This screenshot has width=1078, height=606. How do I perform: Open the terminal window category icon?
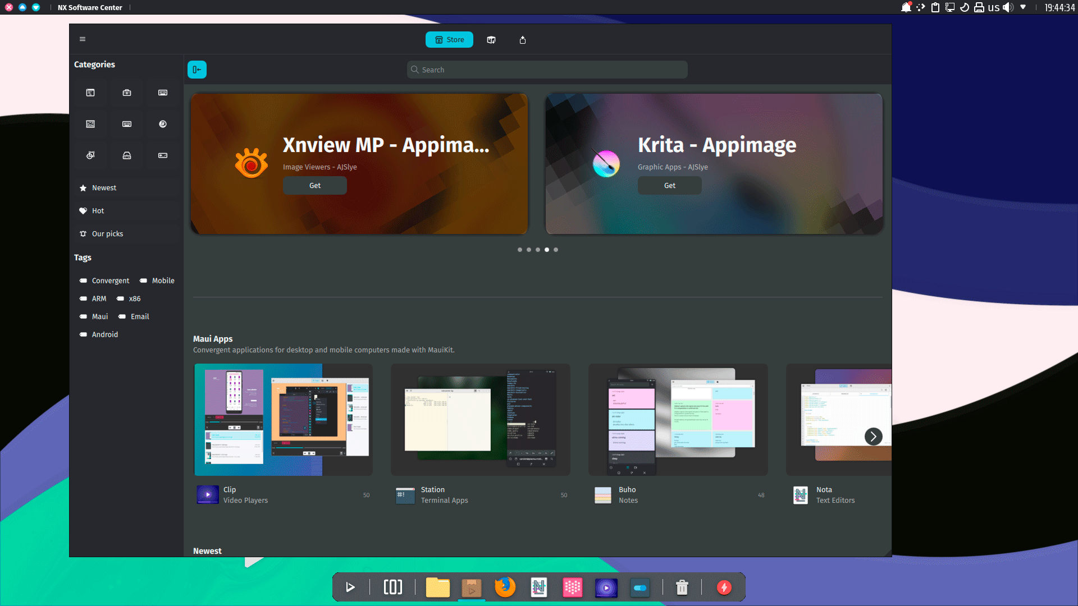[x=90, y=93]
